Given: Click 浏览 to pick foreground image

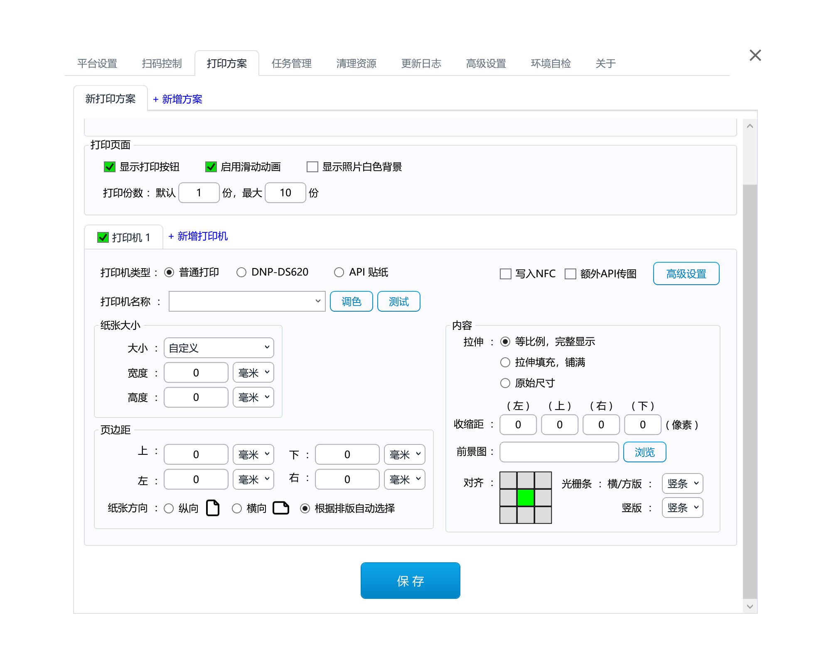Looking at the screenshot, I should 645,452.
